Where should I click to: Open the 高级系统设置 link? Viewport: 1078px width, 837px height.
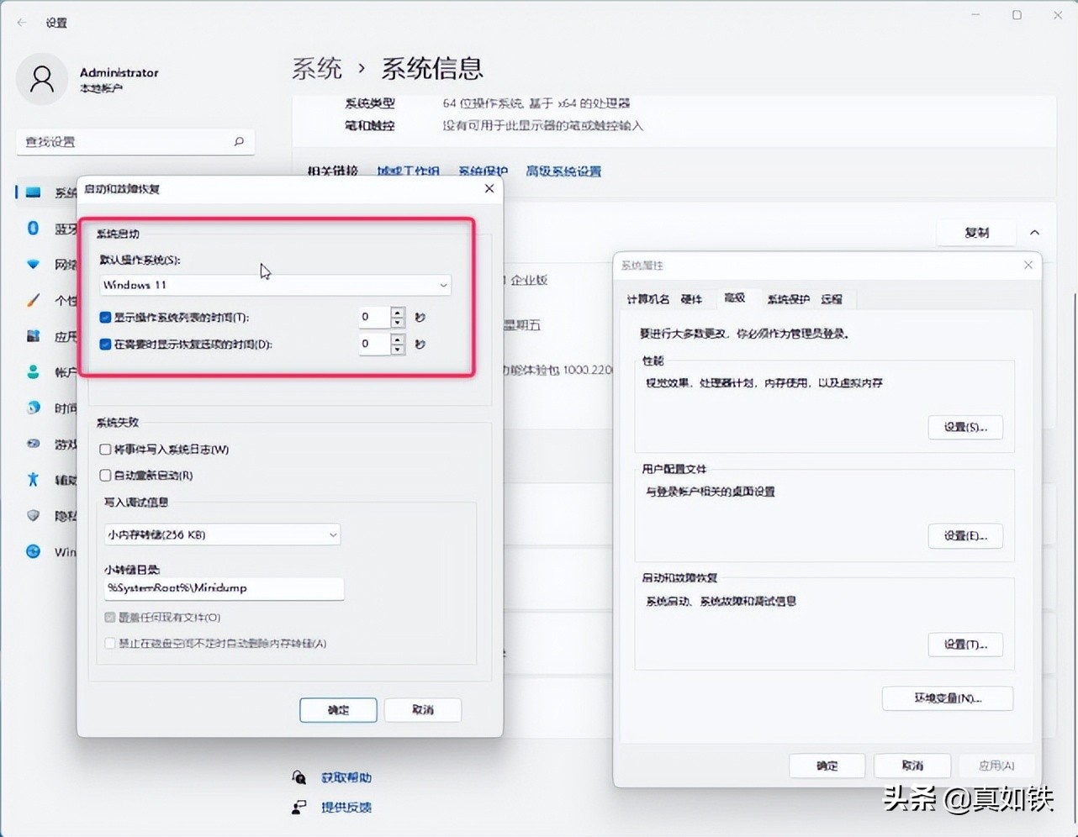point(563,171)
